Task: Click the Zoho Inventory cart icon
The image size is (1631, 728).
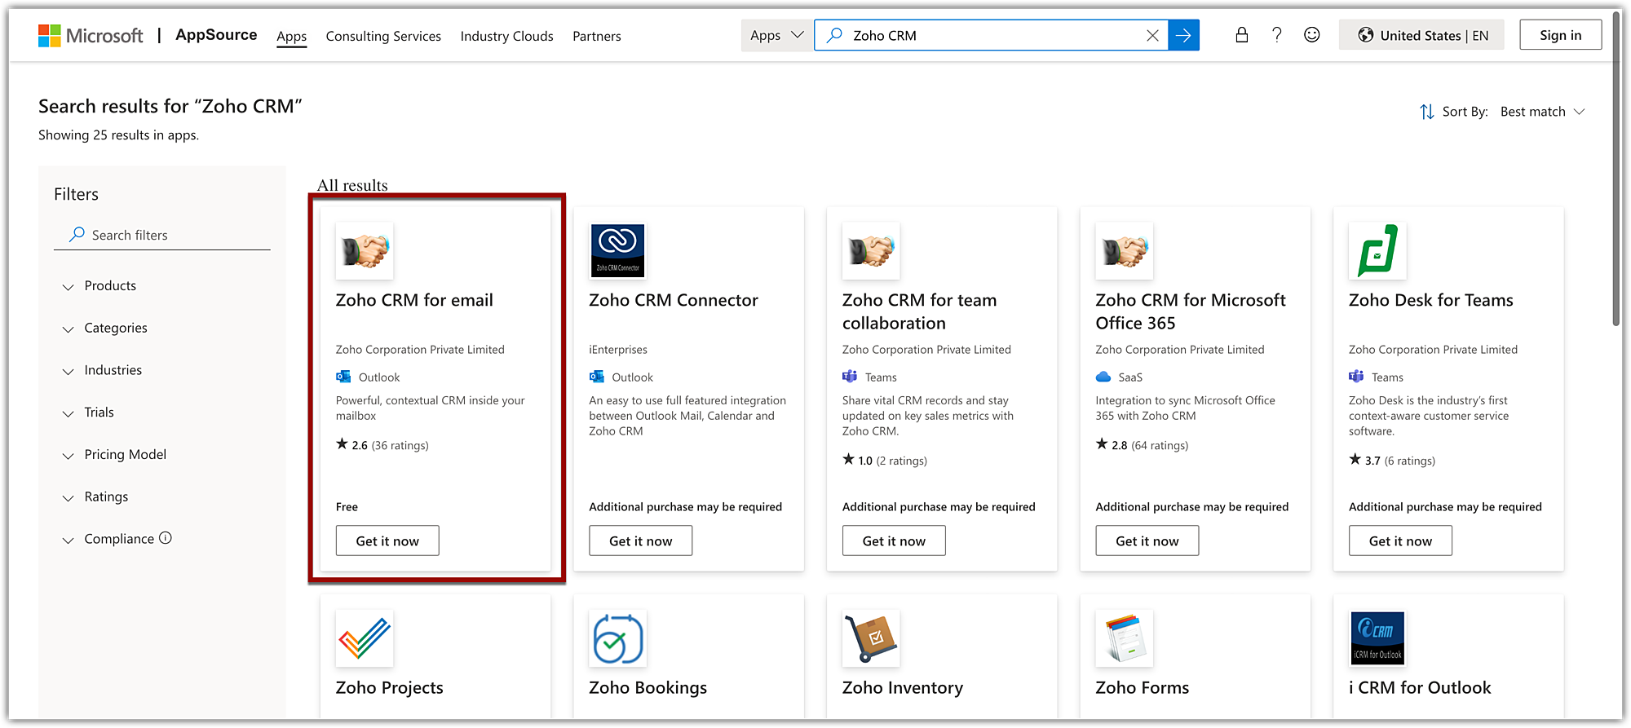Action: (871, 638)
